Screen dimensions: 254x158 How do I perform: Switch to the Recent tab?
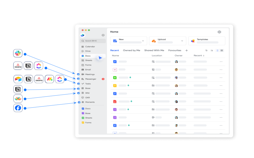click(x=115, y=50)
